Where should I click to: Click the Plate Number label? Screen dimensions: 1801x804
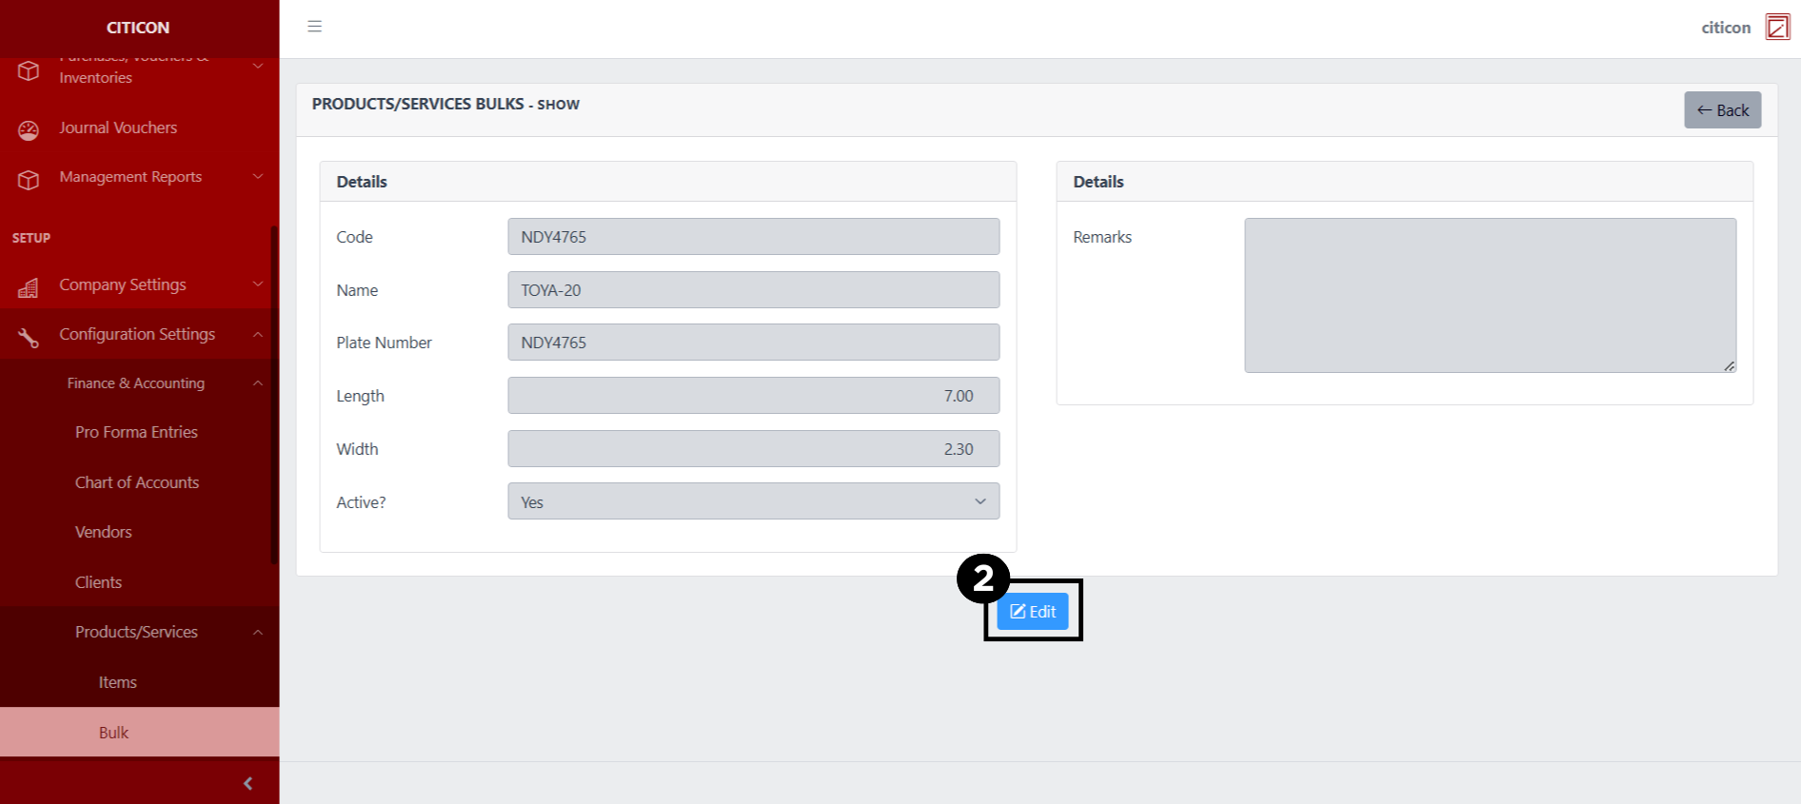tap(384, 343)
